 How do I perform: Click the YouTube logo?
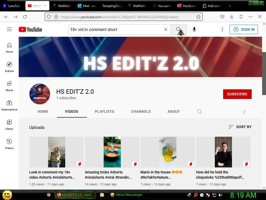[30, 29]
